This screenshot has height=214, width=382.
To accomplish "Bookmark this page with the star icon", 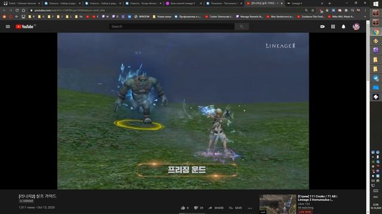I will tap(313, 11).
